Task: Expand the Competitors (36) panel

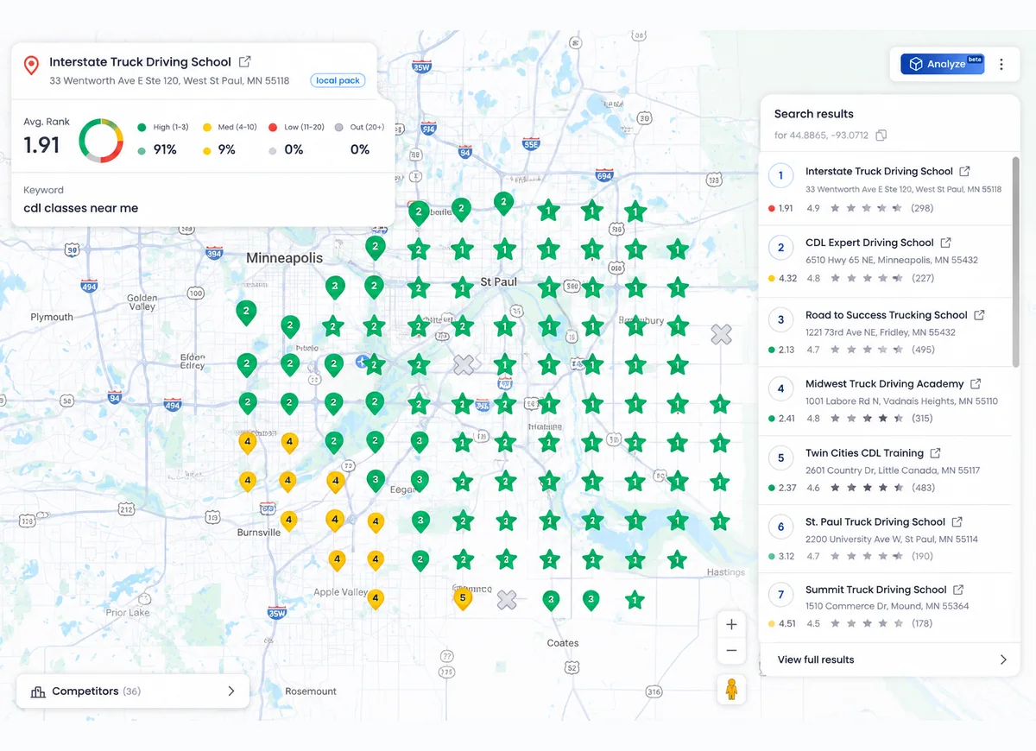Action: tap(133, 691)
